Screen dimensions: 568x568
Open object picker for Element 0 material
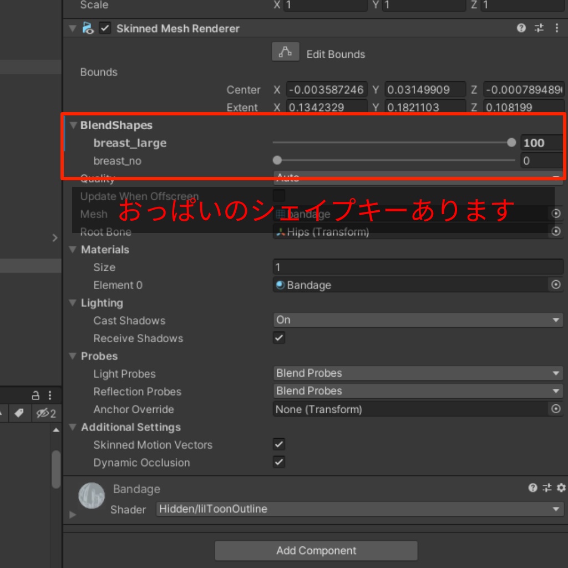pyautogui.click(x=556, y=285)
